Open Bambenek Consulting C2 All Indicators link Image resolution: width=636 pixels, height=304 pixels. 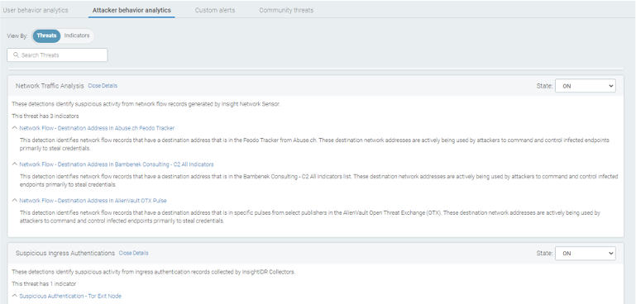pyautogui.click(x=116, y=164)
